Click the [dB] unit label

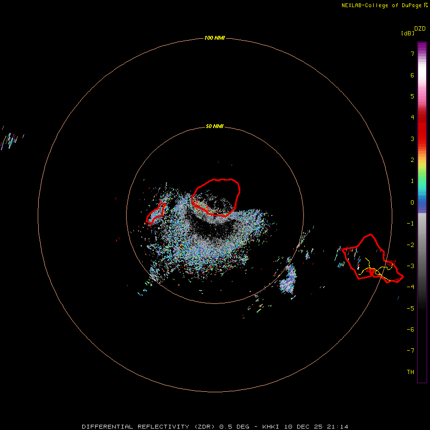(x=408, y=33)
